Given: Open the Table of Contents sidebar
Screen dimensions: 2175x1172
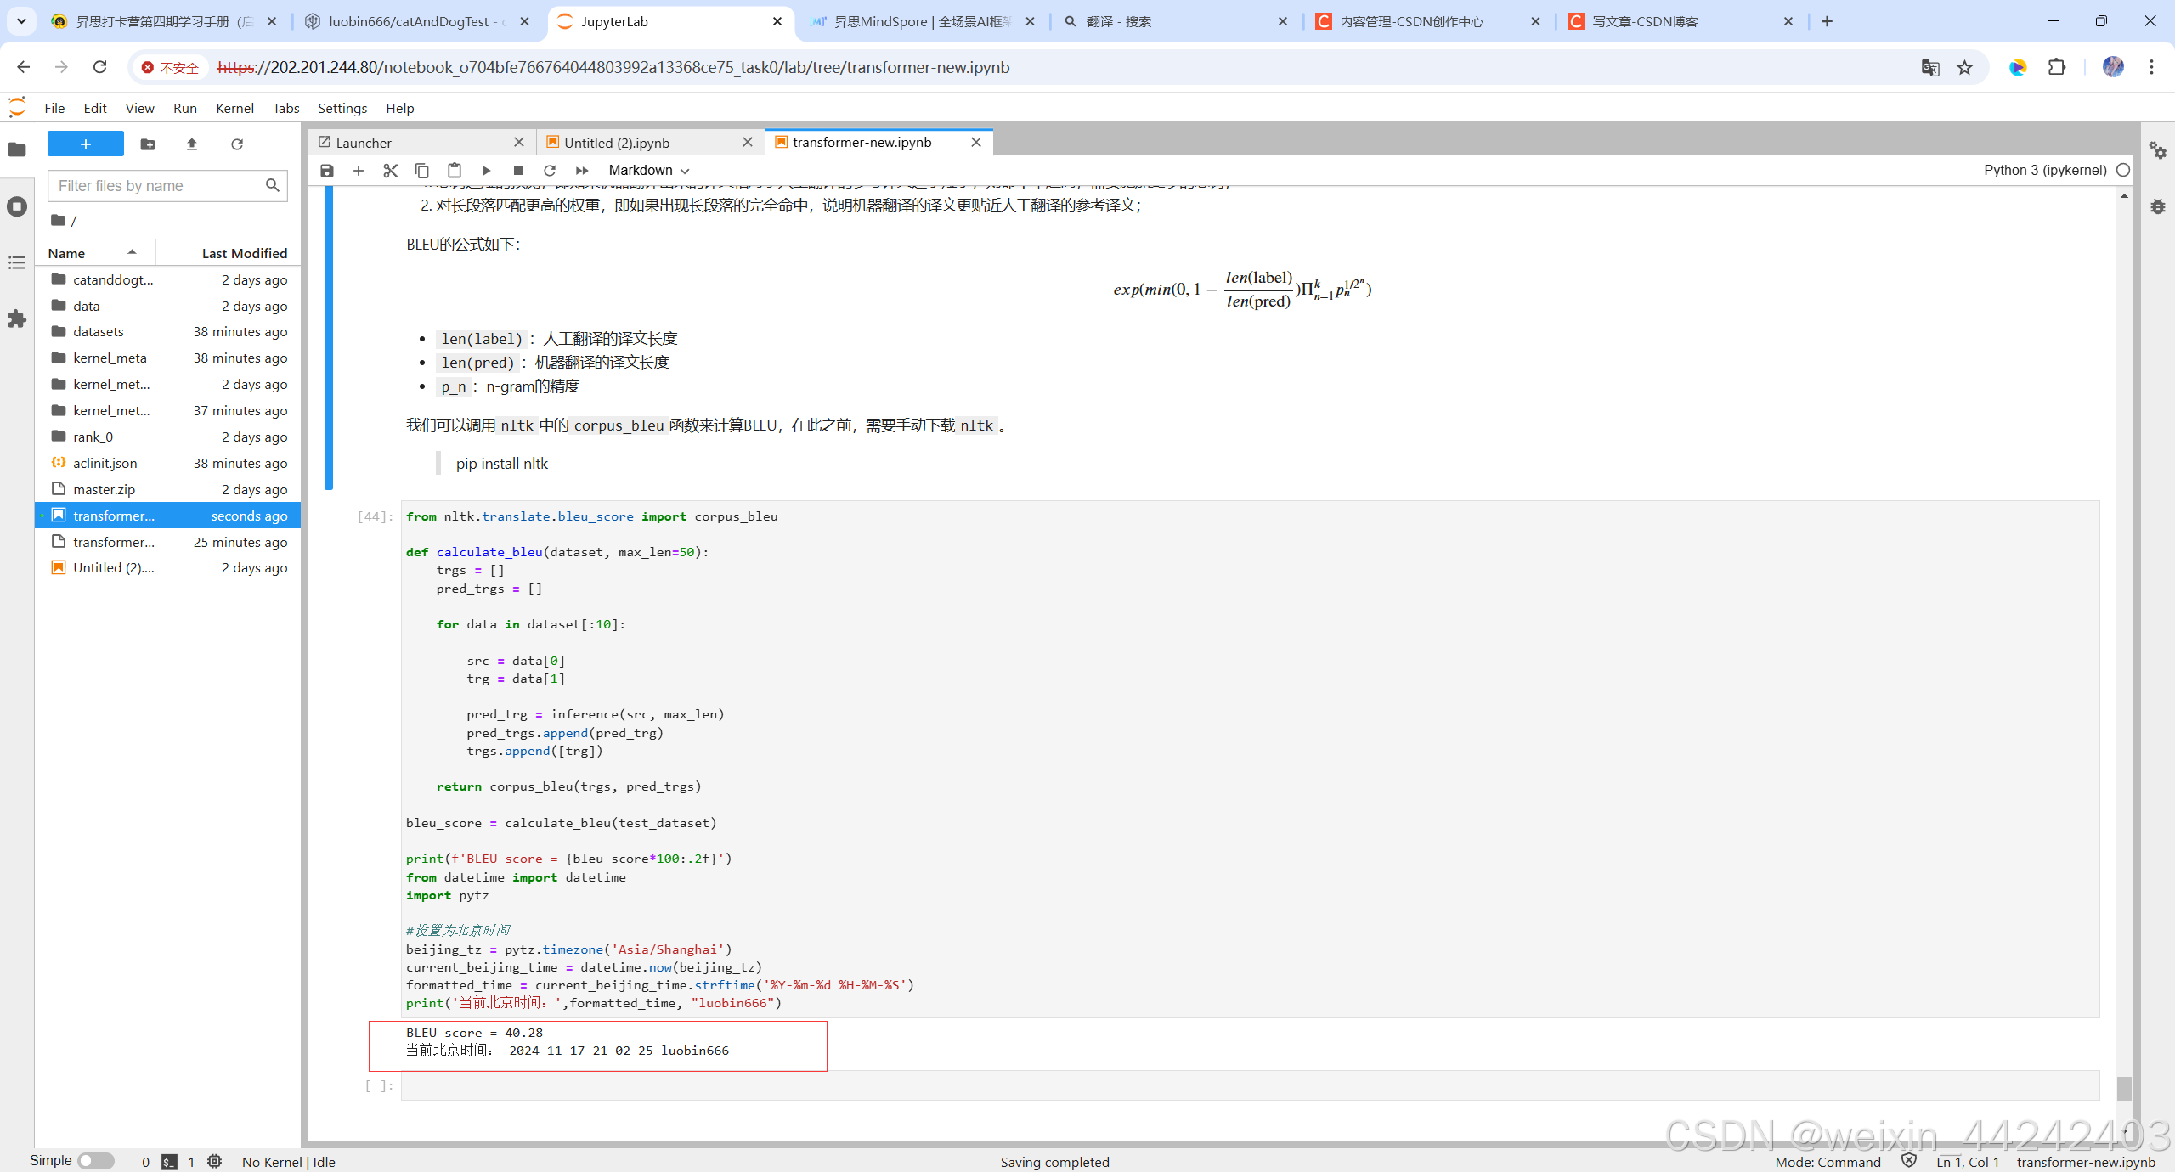Looking at the screenshot, I should pyautogui.click(x=17, y=263).
